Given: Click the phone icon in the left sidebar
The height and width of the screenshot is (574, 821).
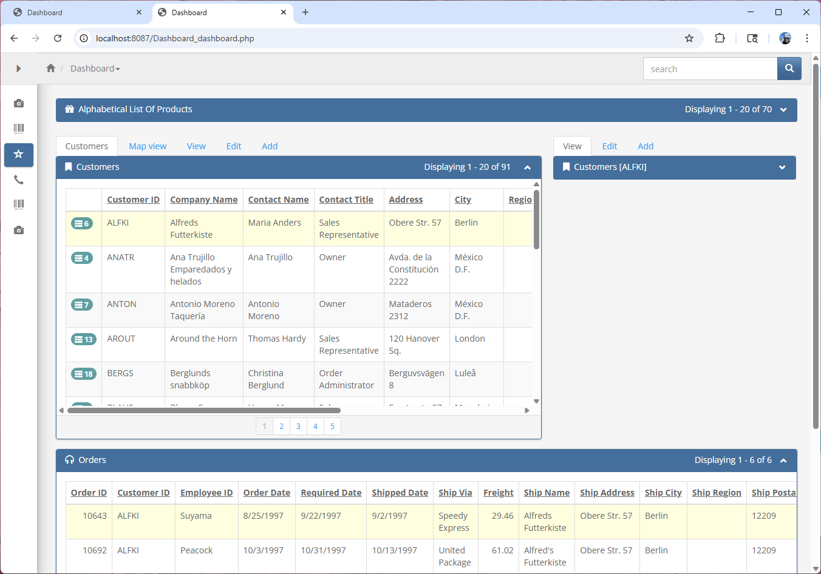Looking at the screenshot, I should pyautogui.click(x=19, y=180).
